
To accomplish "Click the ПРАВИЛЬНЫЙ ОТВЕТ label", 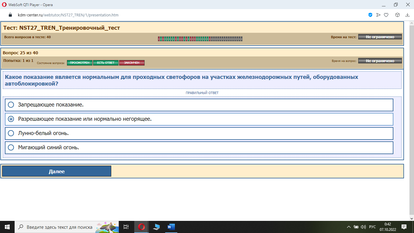I will [x=202, y=93].
